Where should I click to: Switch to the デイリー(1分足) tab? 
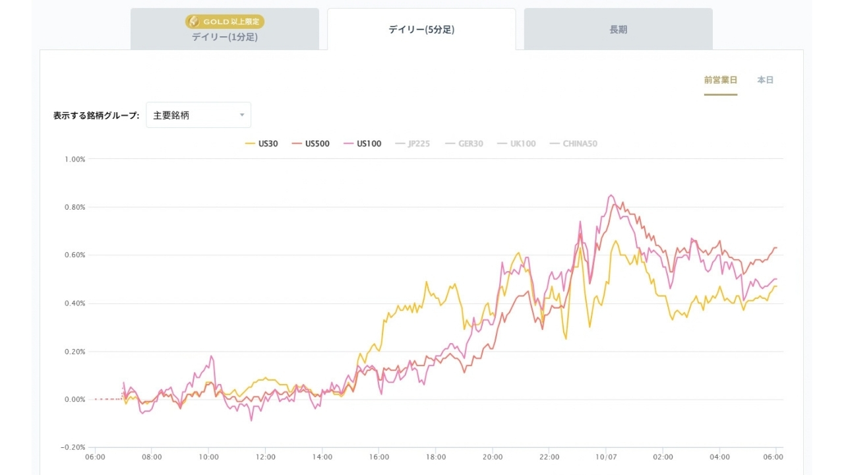click(225, 29)
